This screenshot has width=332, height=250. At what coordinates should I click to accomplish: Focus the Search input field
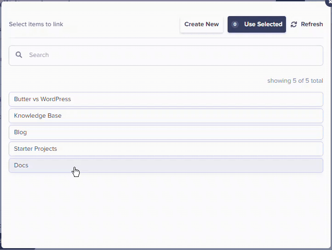click(x=166, y=56)
